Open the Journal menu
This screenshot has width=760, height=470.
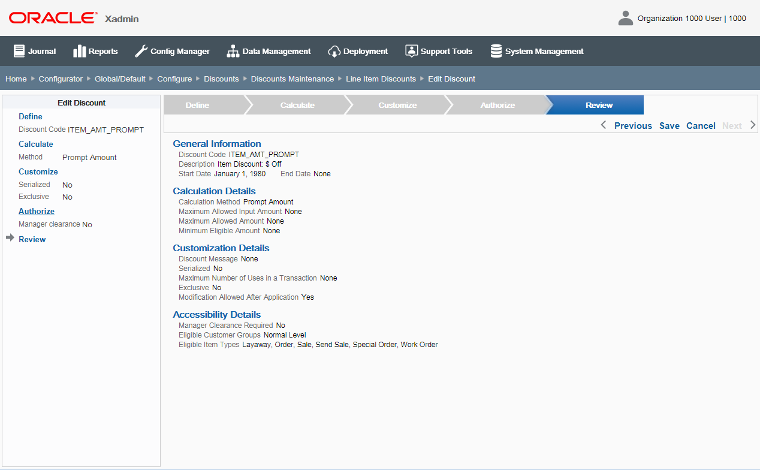[x=35, y=51]
